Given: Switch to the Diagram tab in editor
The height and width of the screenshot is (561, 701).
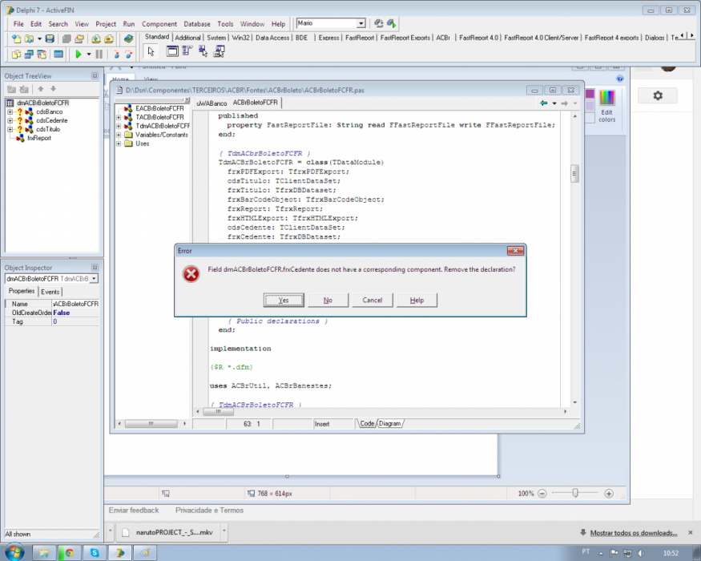Looking at the screenshot, I should point(390,424).
